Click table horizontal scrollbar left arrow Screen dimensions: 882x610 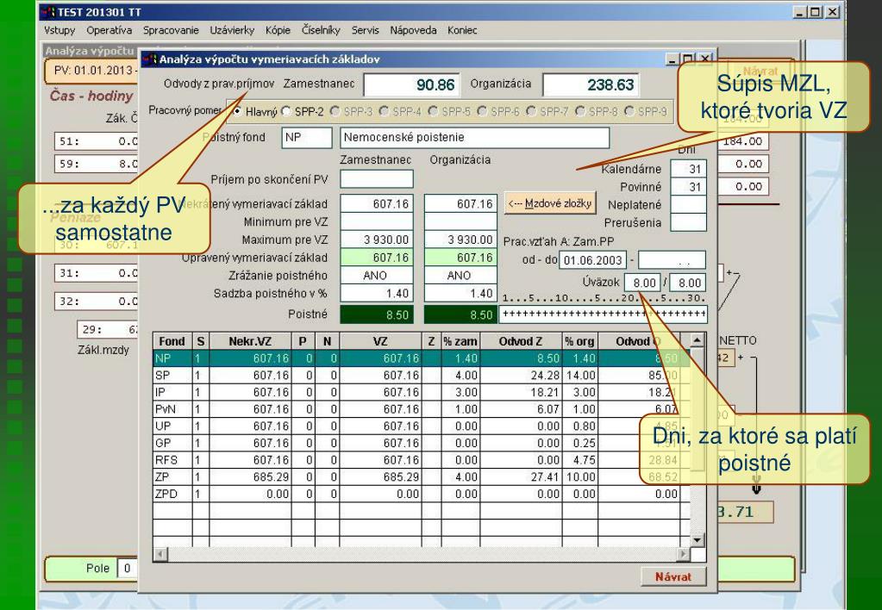(x=160, y=554)
